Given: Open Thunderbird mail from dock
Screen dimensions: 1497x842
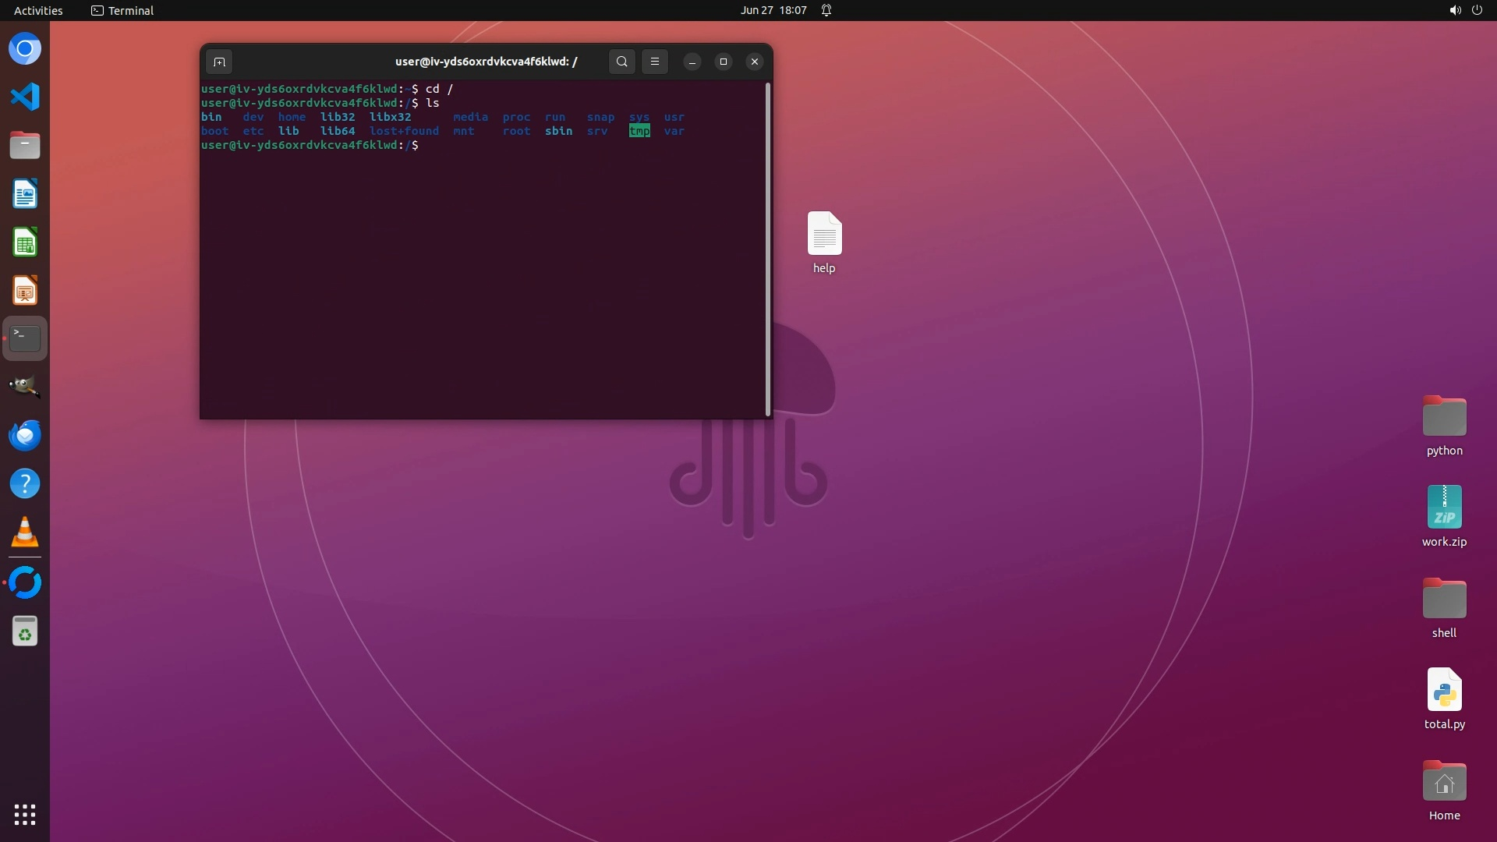Looking at the screenshot, I should coord(25,435).
